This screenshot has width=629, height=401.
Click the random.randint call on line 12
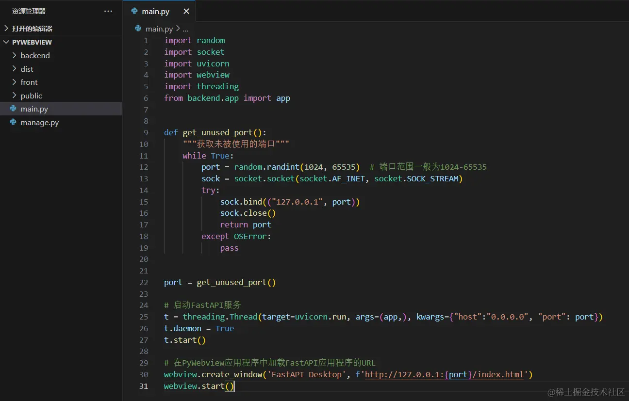coord(297,167)
